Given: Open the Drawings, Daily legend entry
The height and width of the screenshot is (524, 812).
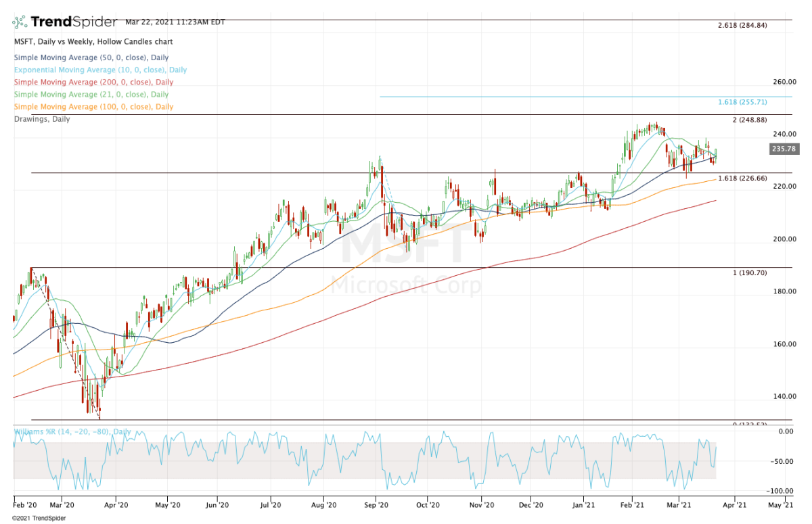Looking at the screenshot, I should (41, 119).
